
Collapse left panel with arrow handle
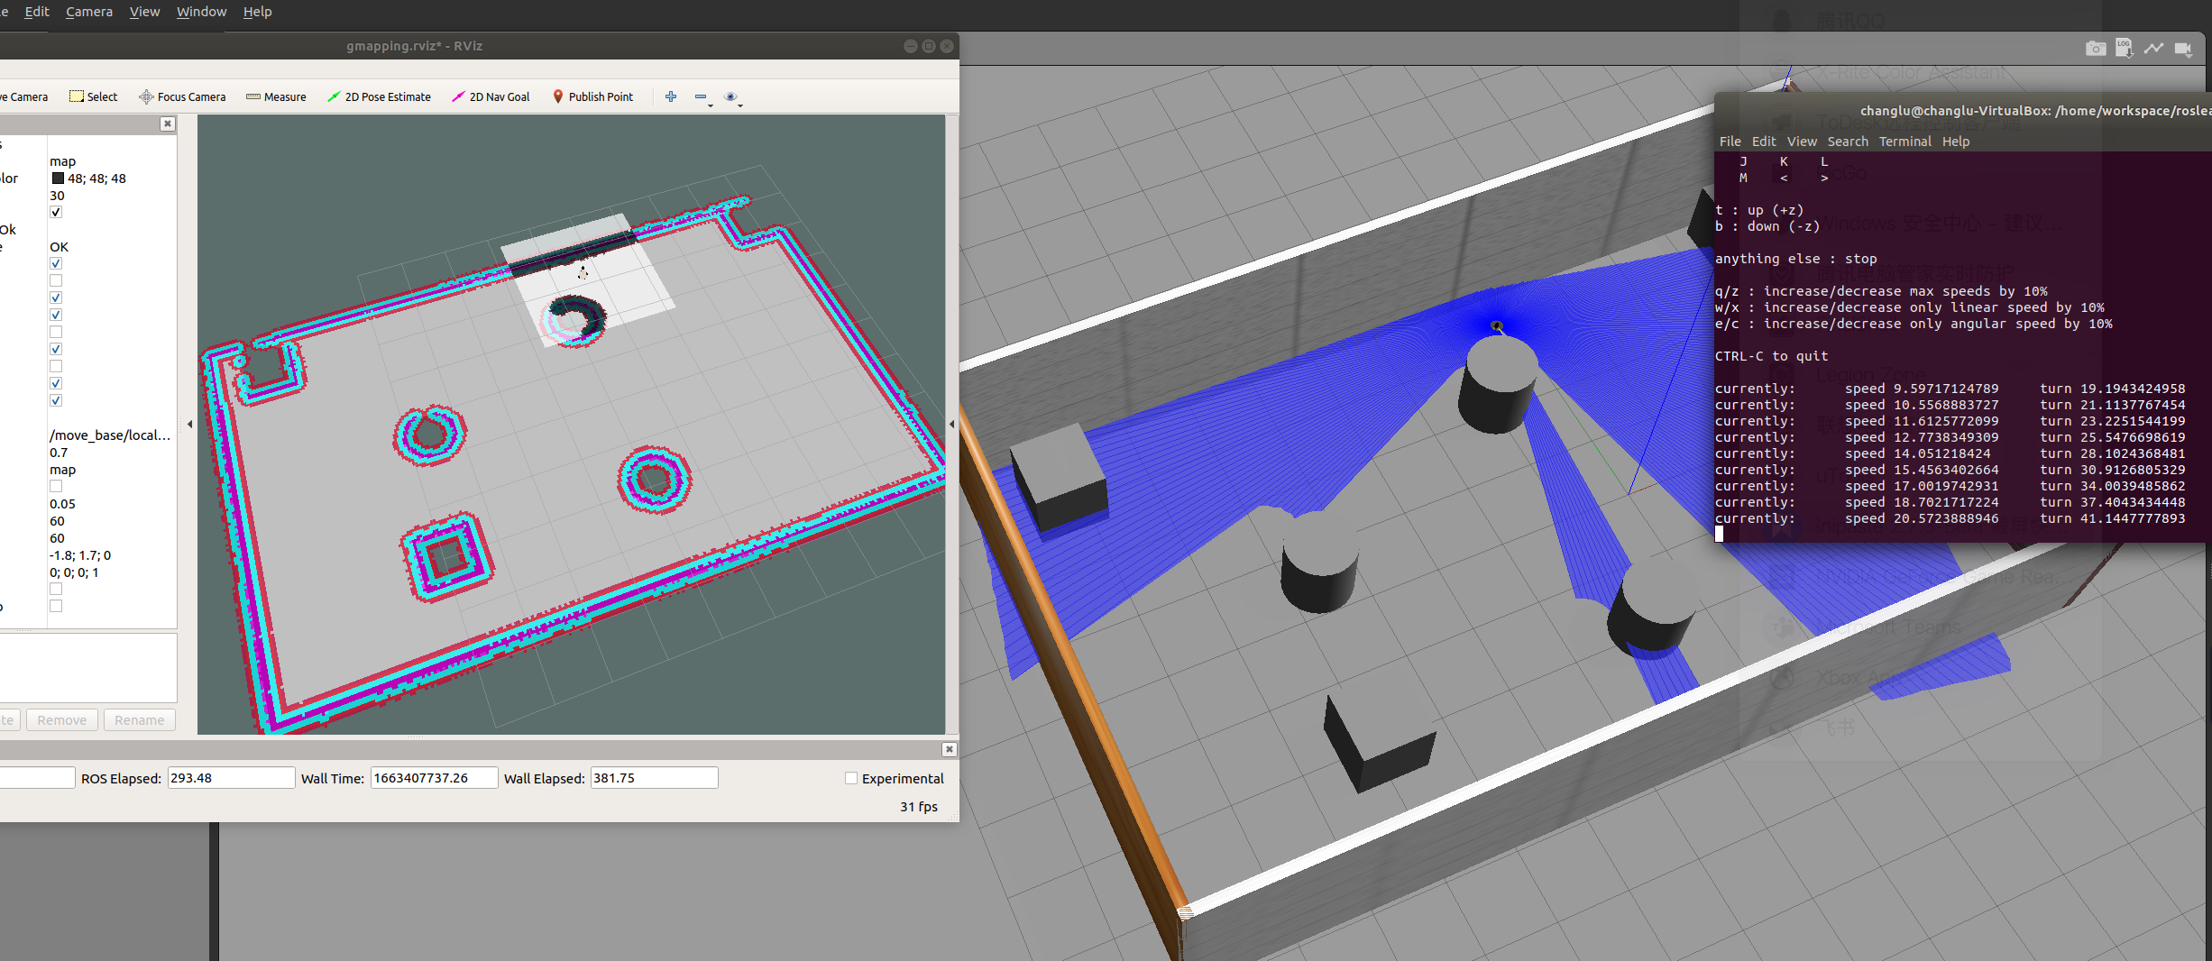coord(189,424)
